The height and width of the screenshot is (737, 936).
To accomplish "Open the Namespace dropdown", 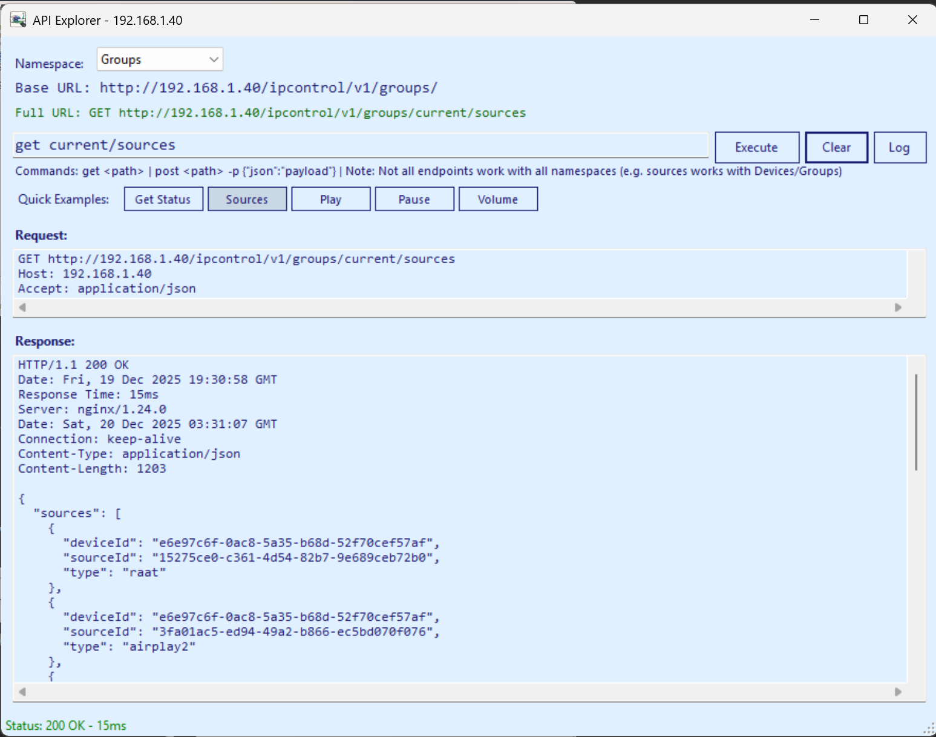I will (159, 59).
